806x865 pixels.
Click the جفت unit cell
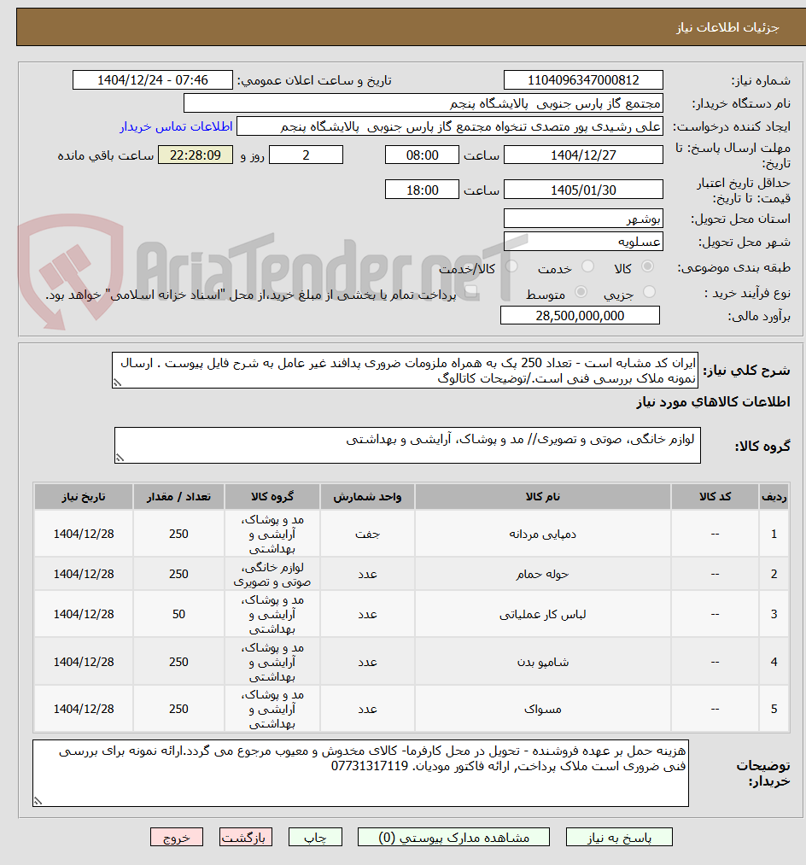[x=367, y=534]
